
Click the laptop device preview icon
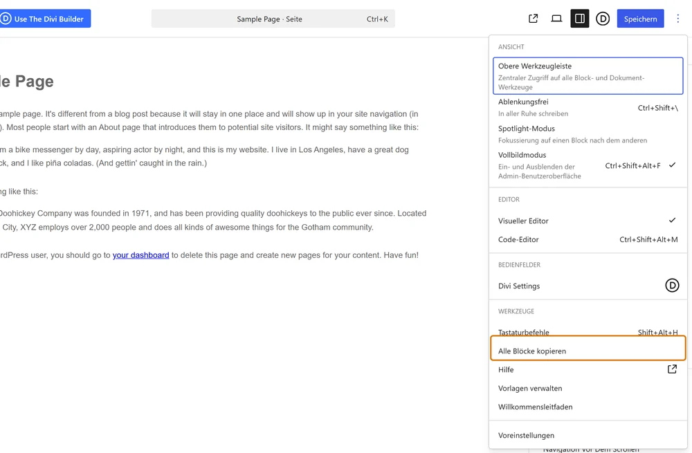point(556,19)
